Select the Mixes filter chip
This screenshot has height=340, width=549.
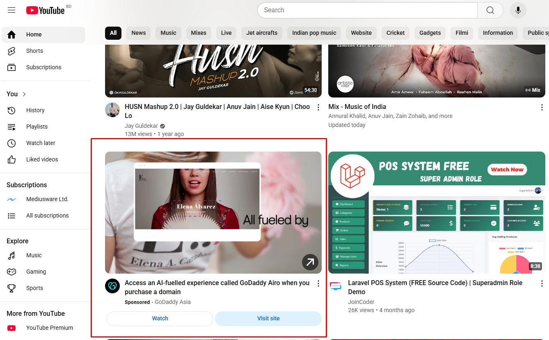[199, 33]
